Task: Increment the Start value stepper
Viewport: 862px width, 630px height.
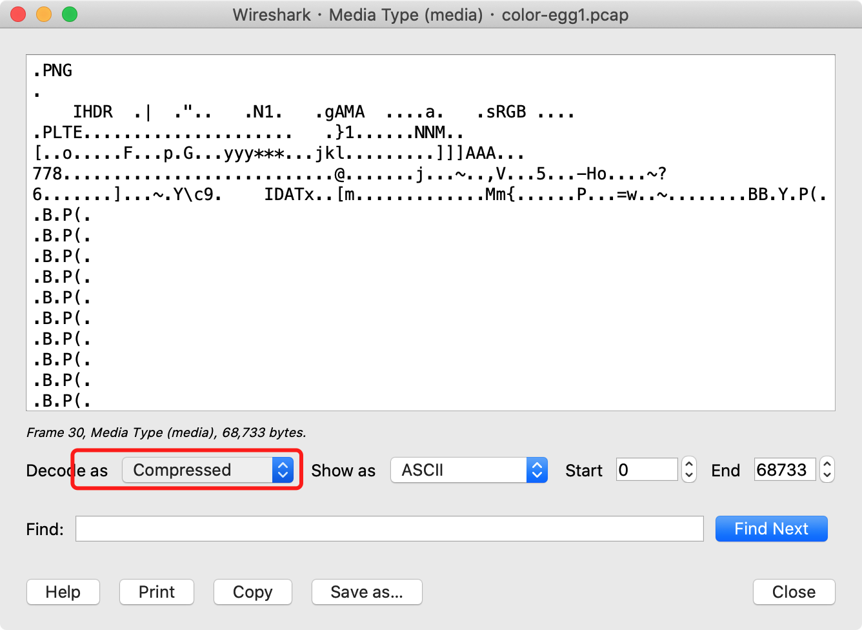Action: 689,464
